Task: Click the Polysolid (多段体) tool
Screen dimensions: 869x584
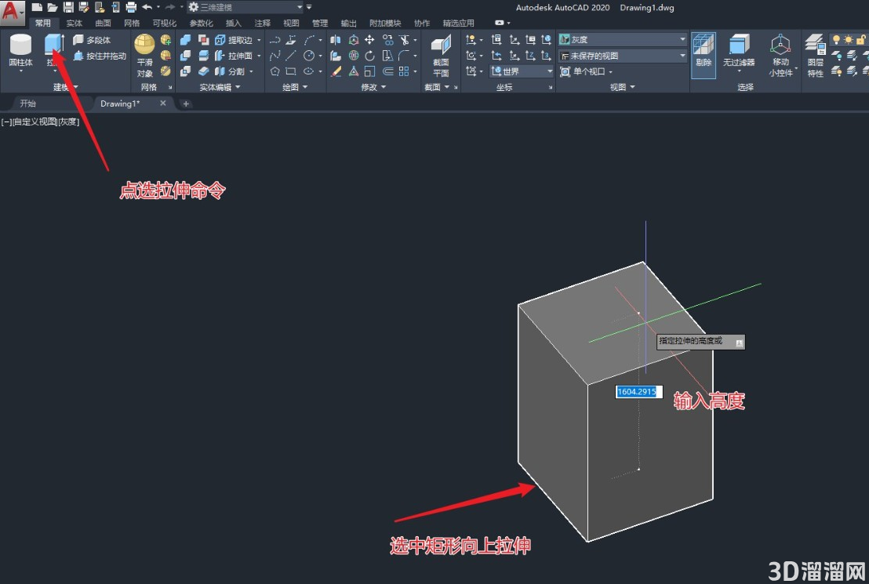Action: 92,40
